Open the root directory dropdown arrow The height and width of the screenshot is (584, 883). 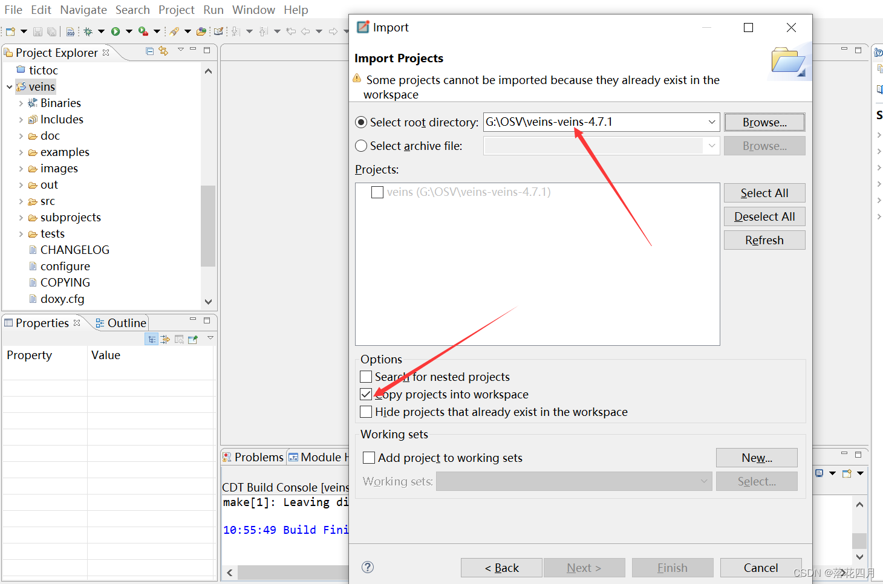(712, 122)
